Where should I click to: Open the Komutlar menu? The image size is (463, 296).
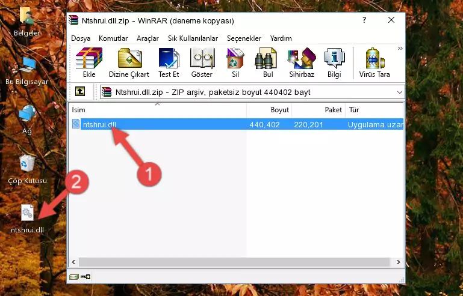(x=113, y=38)
